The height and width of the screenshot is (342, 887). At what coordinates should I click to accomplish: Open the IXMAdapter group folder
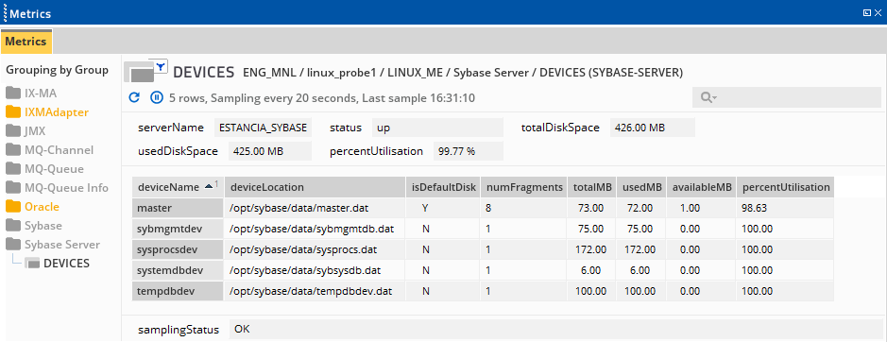57,112
